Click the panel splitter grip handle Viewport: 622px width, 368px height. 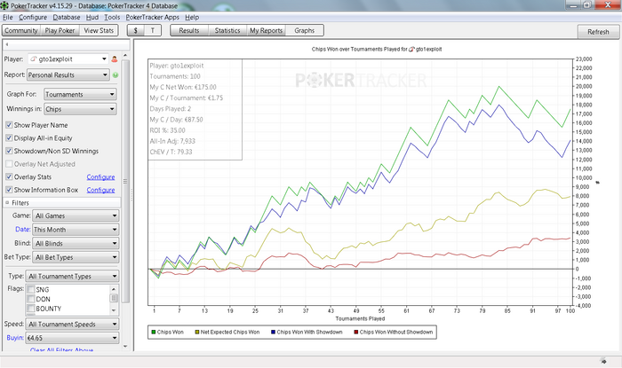[132, 194]
